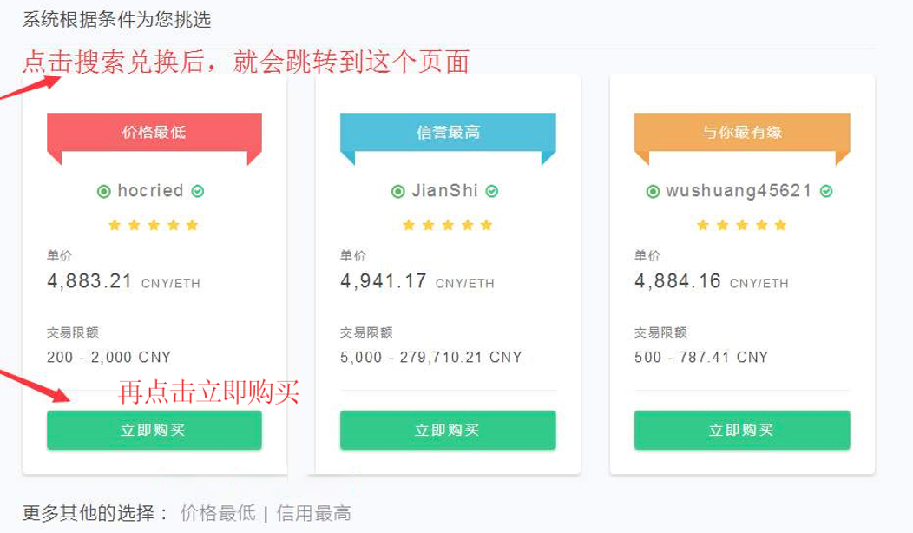Open seller profile JianShi
This screenshot has width=913, height=533.
[x=445, y=191]
